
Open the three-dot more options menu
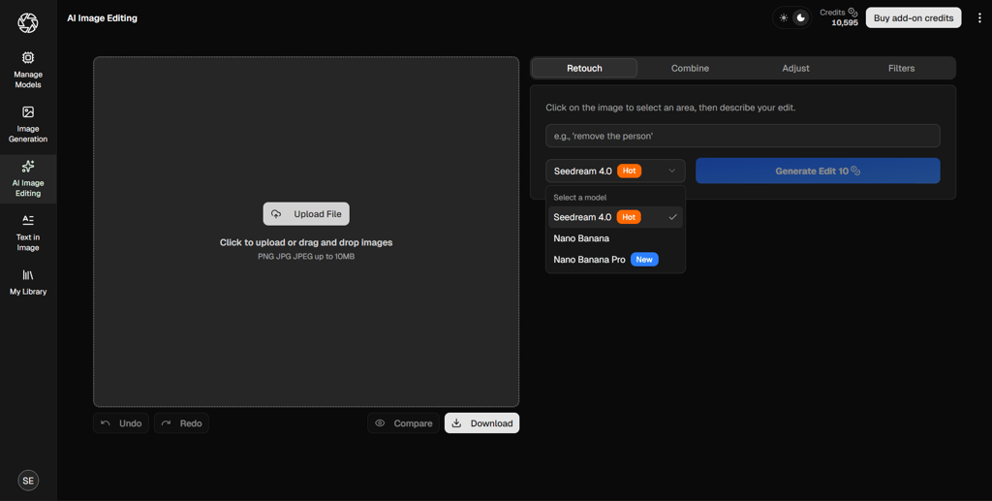click(979, 17)
